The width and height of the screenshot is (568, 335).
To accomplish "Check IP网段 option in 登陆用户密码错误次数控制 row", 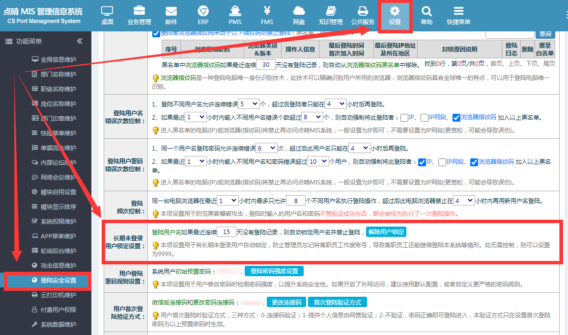I will tap(442, 162).
